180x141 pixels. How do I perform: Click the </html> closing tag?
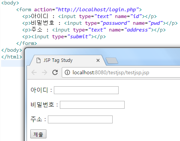point(12,57)
